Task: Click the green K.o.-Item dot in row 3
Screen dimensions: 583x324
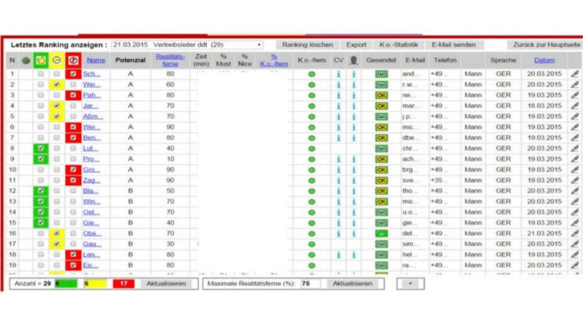Action: 311,95
